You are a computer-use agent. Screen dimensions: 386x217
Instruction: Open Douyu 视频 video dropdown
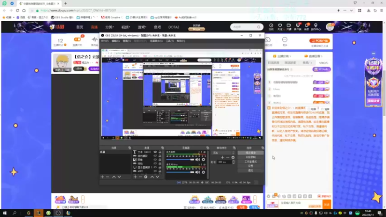click(125, 27)
